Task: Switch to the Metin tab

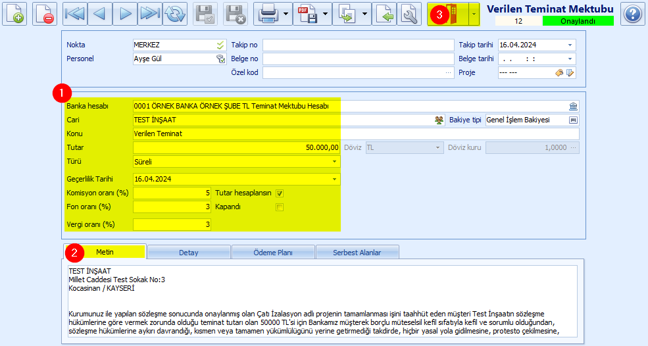Action: [105, 252]
